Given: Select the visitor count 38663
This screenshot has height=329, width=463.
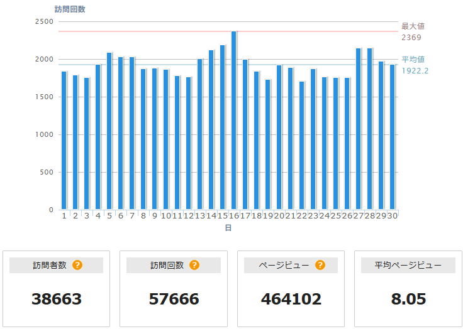Looking at the screenshot, I should (57, 299).
